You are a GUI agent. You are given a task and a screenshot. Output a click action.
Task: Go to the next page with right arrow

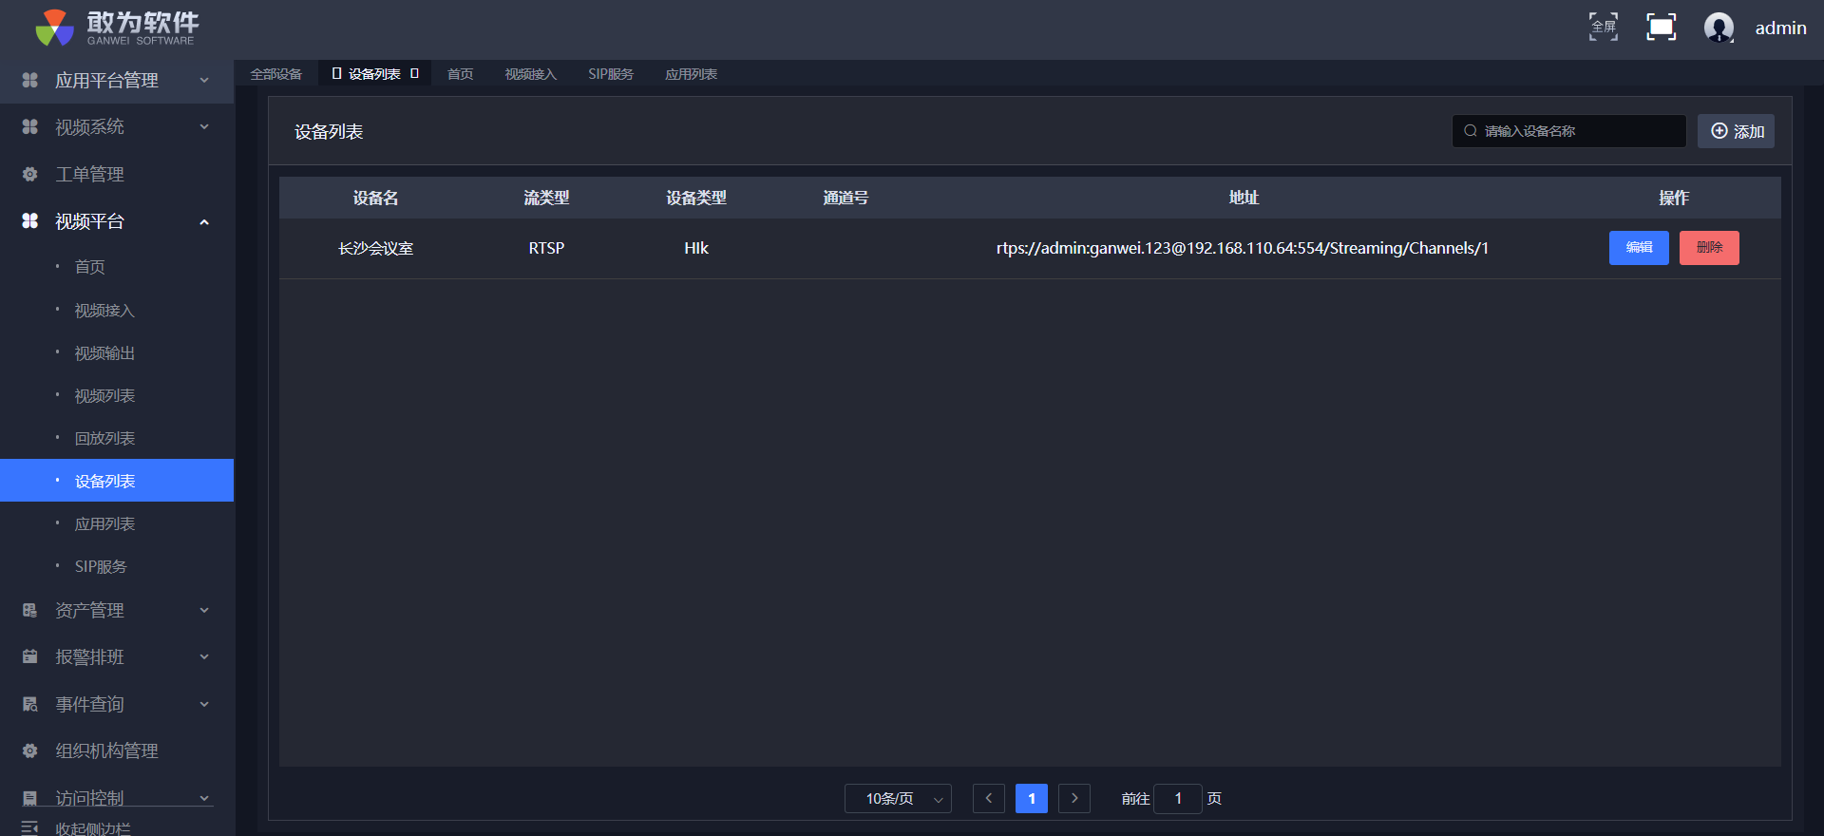pyautogui.click(x=1074, y=799)
